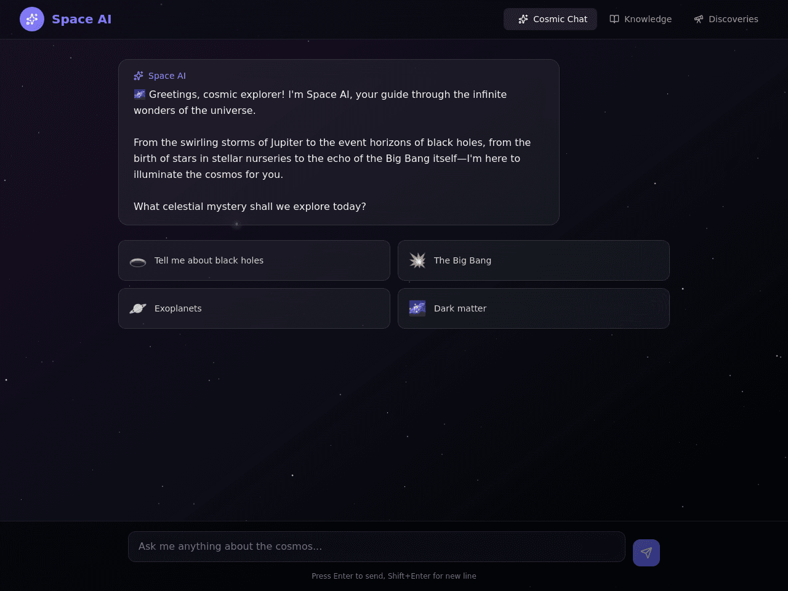This screenshot has height=591, width=788.
Task: Pick the Exoplanets suggestion card
Action: point(254,308)
